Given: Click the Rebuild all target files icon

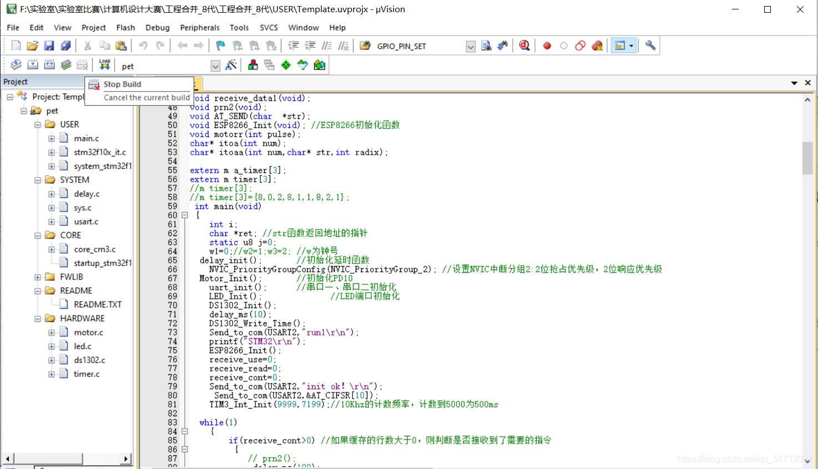Looking at the screenshot, I should 49,65.
